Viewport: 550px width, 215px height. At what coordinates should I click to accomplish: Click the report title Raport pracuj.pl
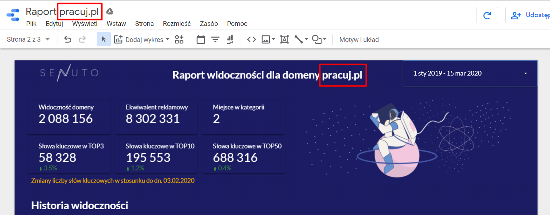click(63, 12)
